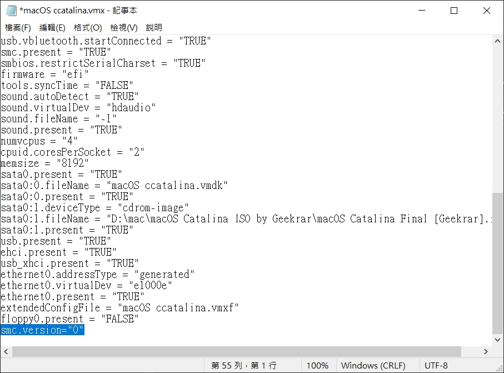Click the vertical scrollbar up arrow
Image resolution: width=504 pixels, height=373 pixels.
pos(498,41)
